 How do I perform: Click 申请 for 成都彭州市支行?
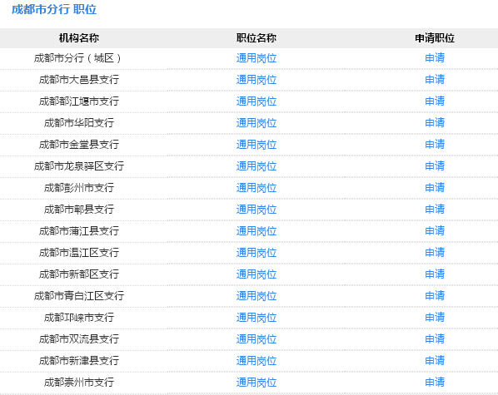tap(435, 187)
